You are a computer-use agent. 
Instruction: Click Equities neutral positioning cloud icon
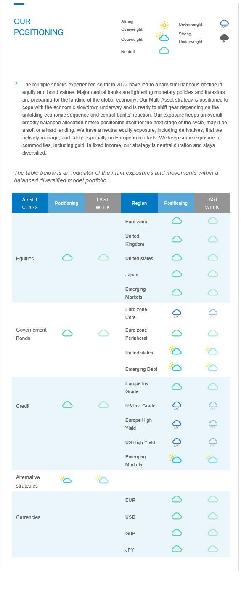(x=67, y=257)
